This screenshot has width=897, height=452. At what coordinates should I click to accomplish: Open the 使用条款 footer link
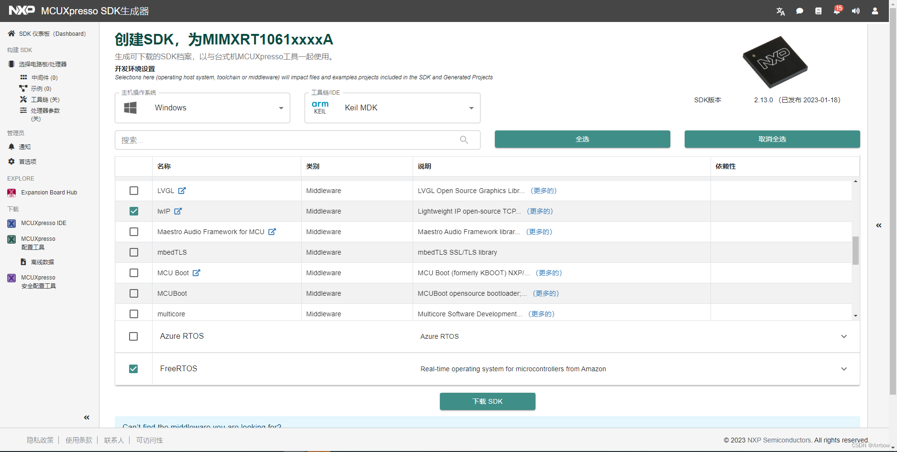click(79, 440)
